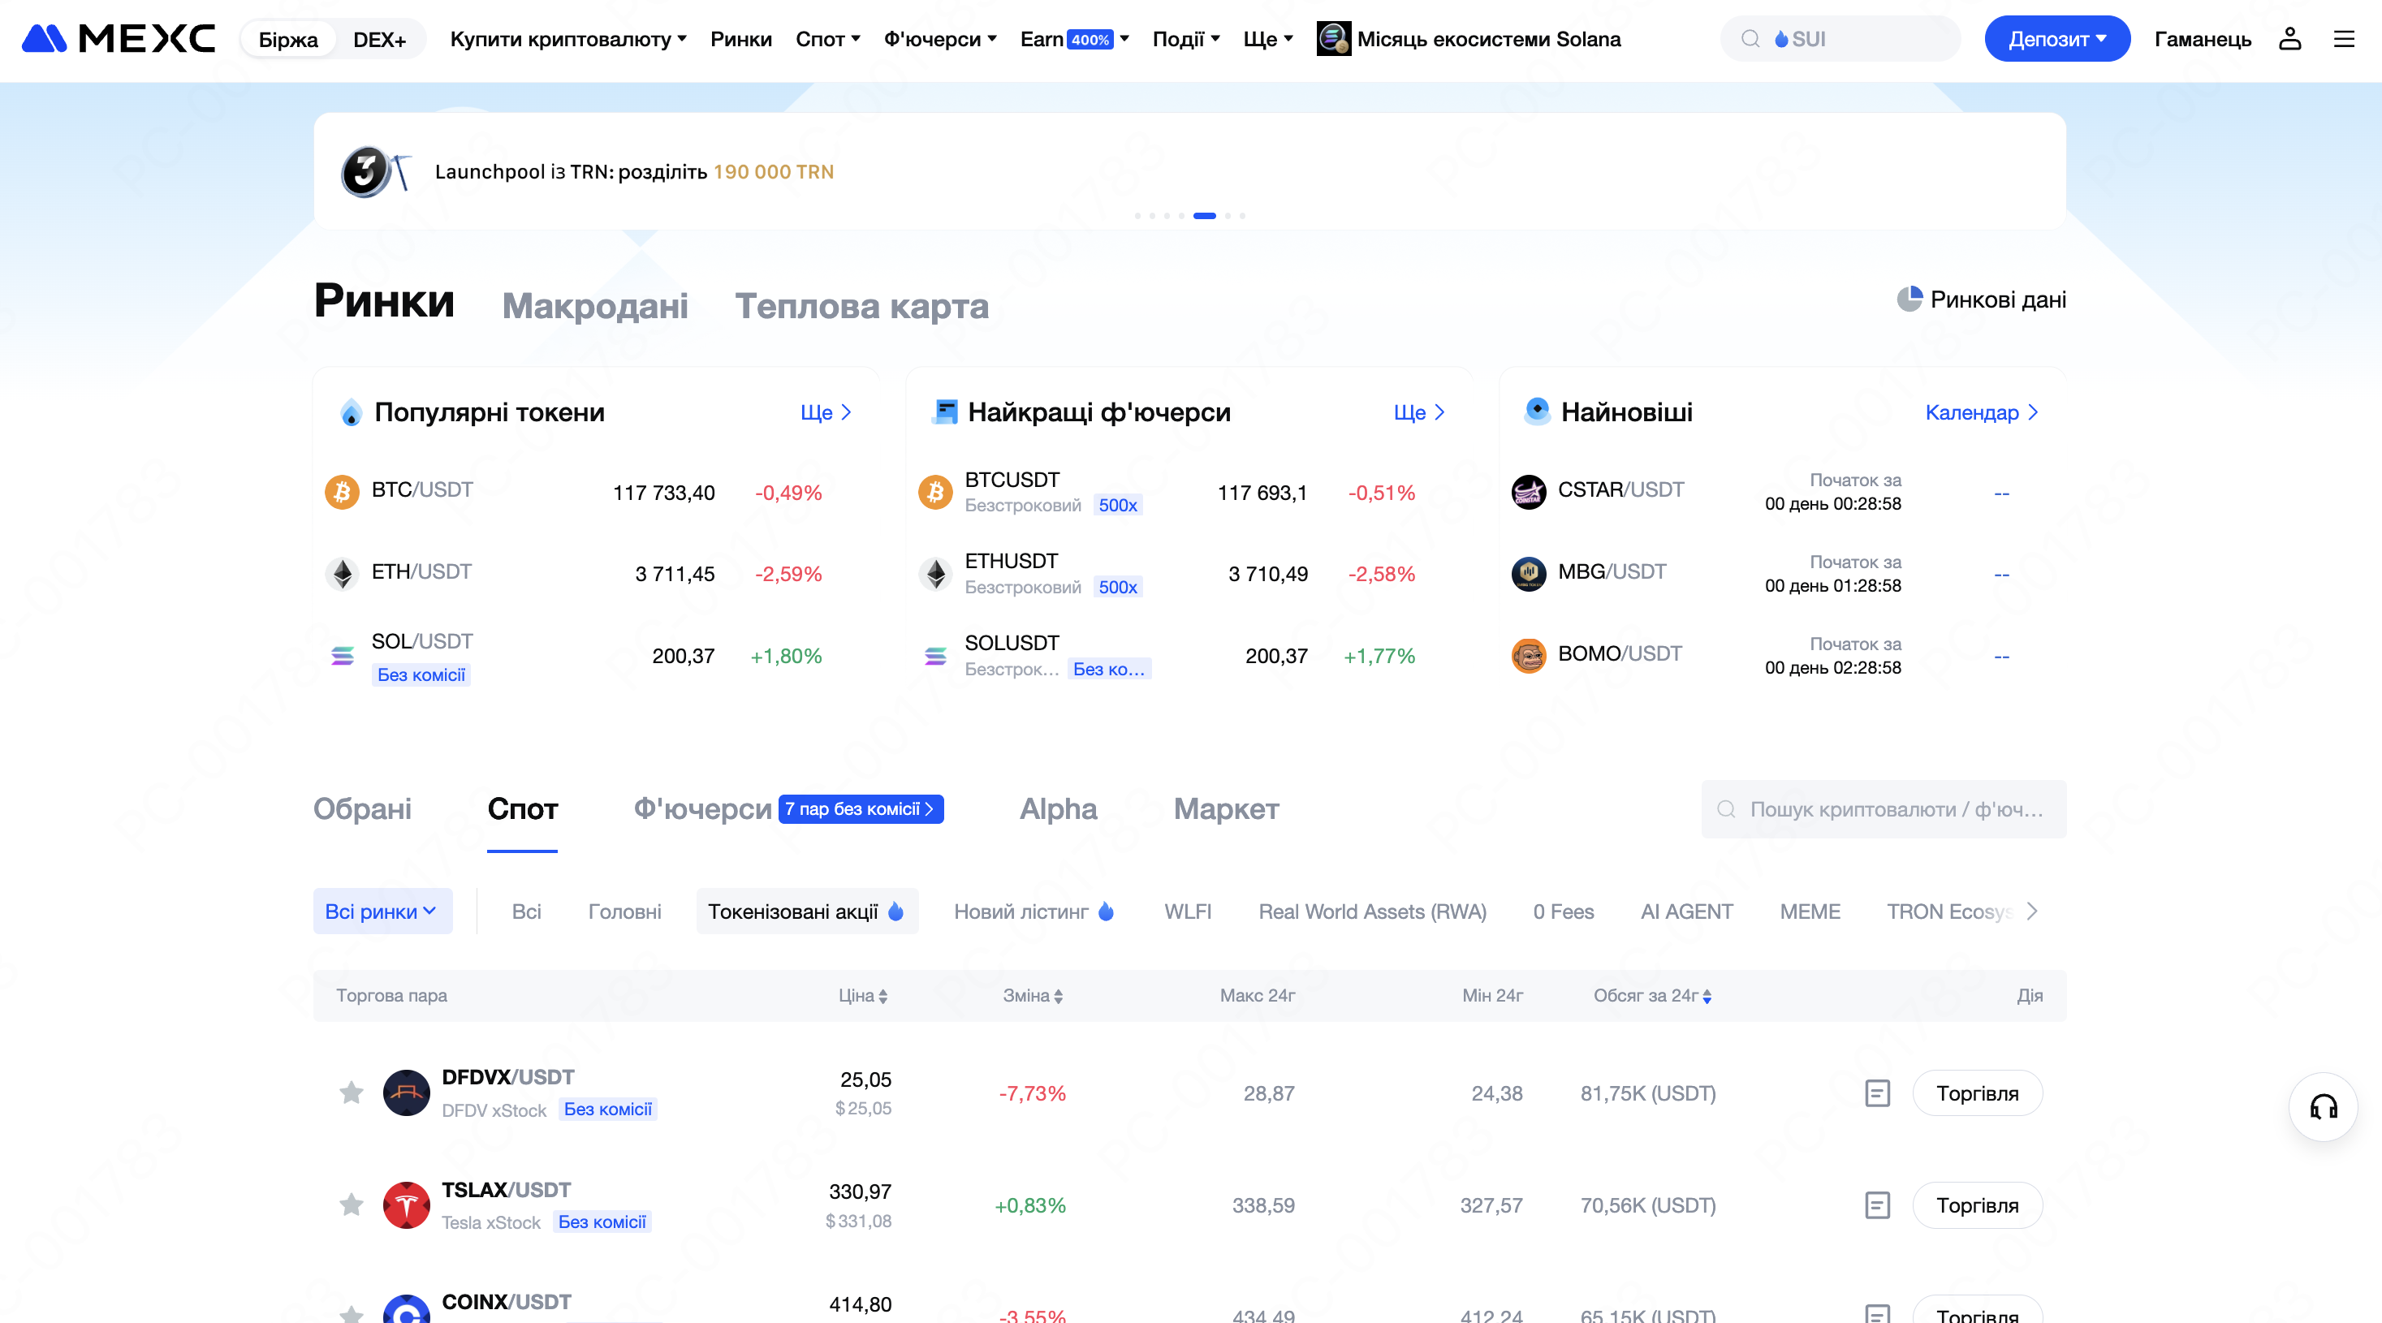Click Торгівля button for DFDVX/USDT
The image size is (2382, 1323).
point(1977,1092)
